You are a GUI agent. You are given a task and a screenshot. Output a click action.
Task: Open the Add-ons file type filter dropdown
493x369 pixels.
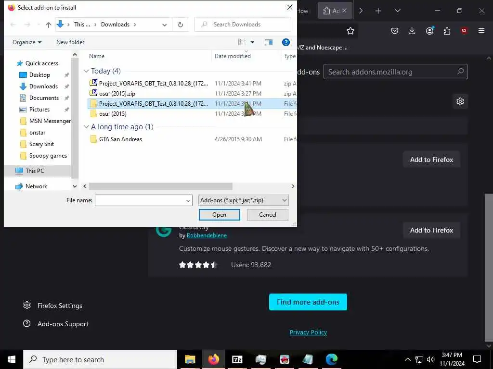tap(243, 200)
